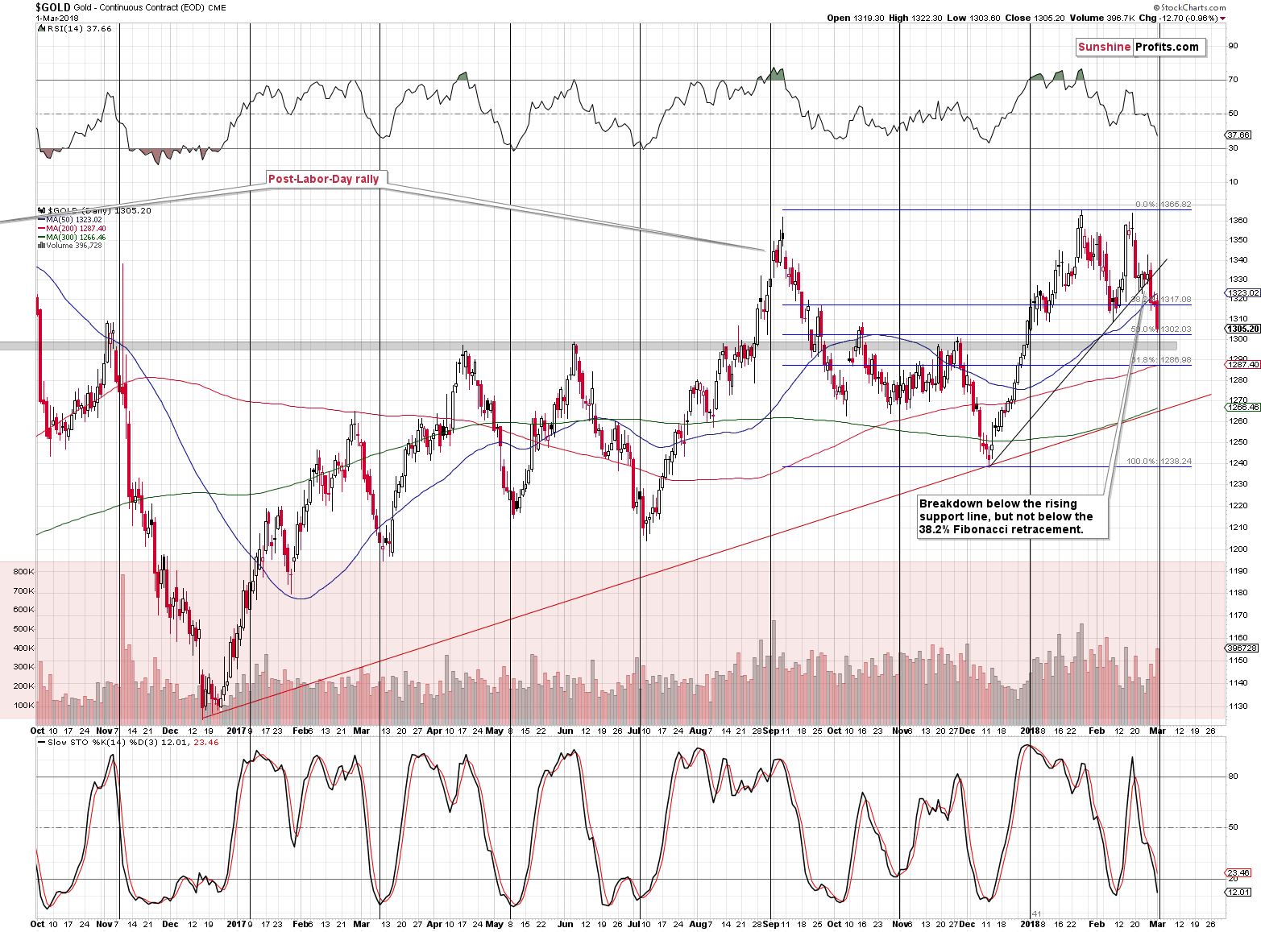Click the 50.0%: 1302.03 Fibonacci label
This screenshot has height=932, width=1261.
tap(1161, 329)
